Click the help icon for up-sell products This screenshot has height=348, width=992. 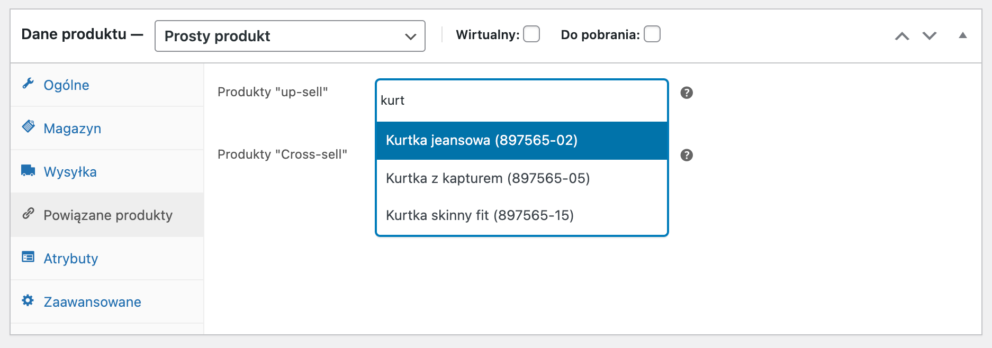687,93
